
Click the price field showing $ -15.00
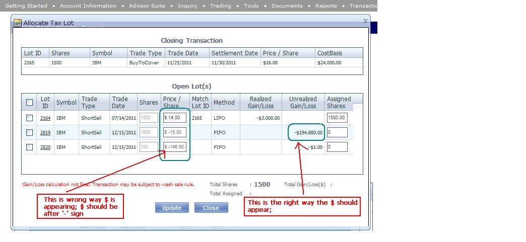(175, 132)
